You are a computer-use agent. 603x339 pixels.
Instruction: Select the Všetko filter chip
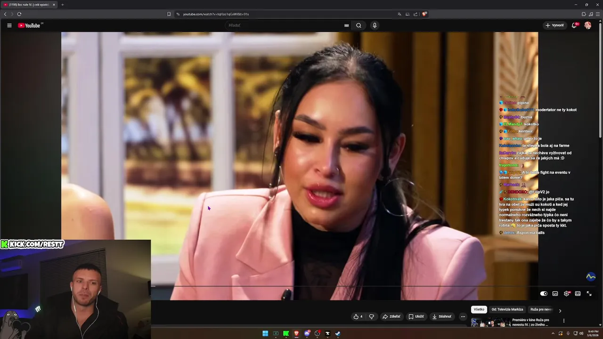pyautogui.click(x=479, y=309)
